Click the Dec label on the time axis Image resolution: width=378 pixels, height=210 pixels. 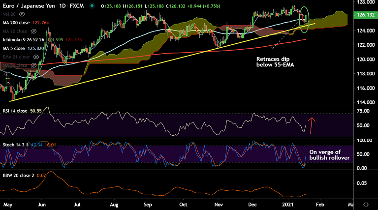pyautogui.click(x=252, y=205)
